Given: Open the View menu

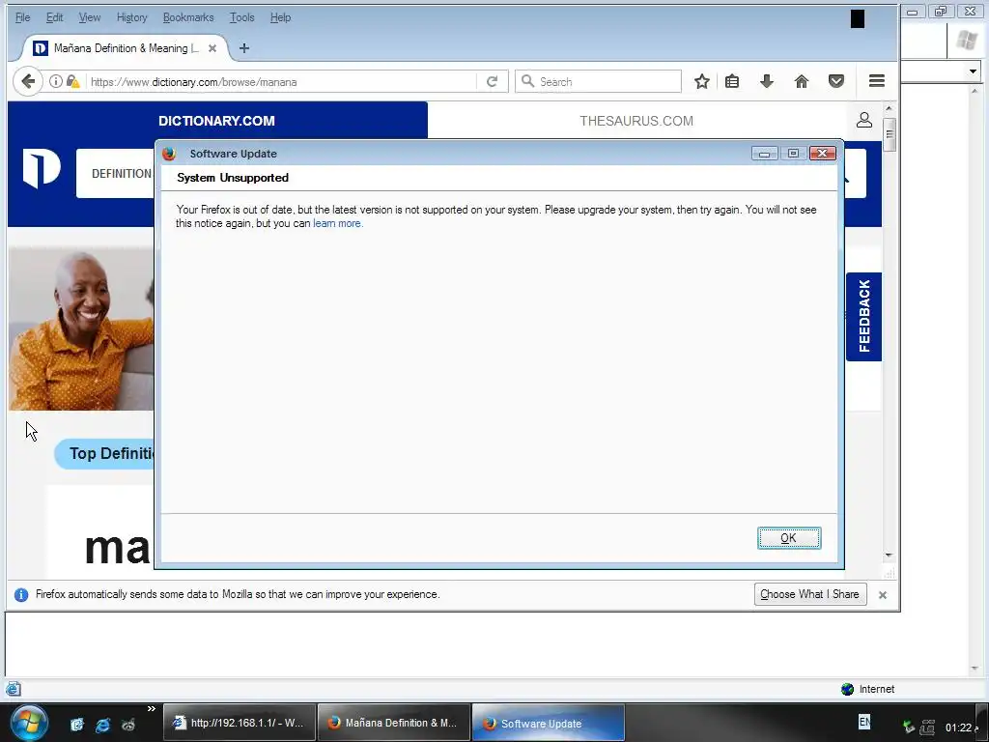Looking at the screenshot, I should coord(90,17).
